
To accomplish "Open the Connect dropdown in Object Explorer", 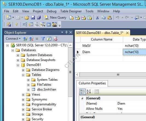I will (13, 39).
